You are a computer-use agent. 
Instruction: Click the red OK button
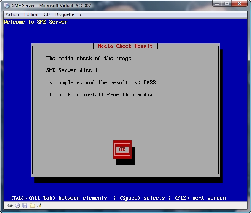(x=122, y=150)
